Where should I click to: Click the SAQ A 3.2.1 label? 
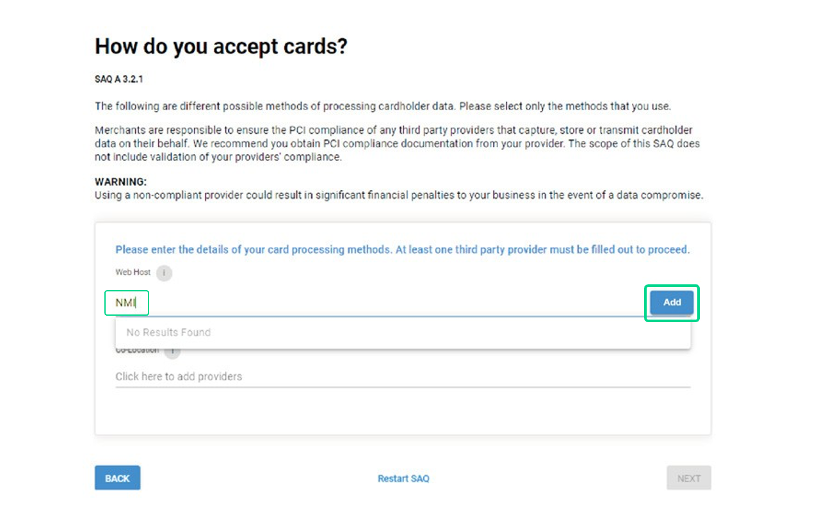pyautogui.click(x=119, y=79)
